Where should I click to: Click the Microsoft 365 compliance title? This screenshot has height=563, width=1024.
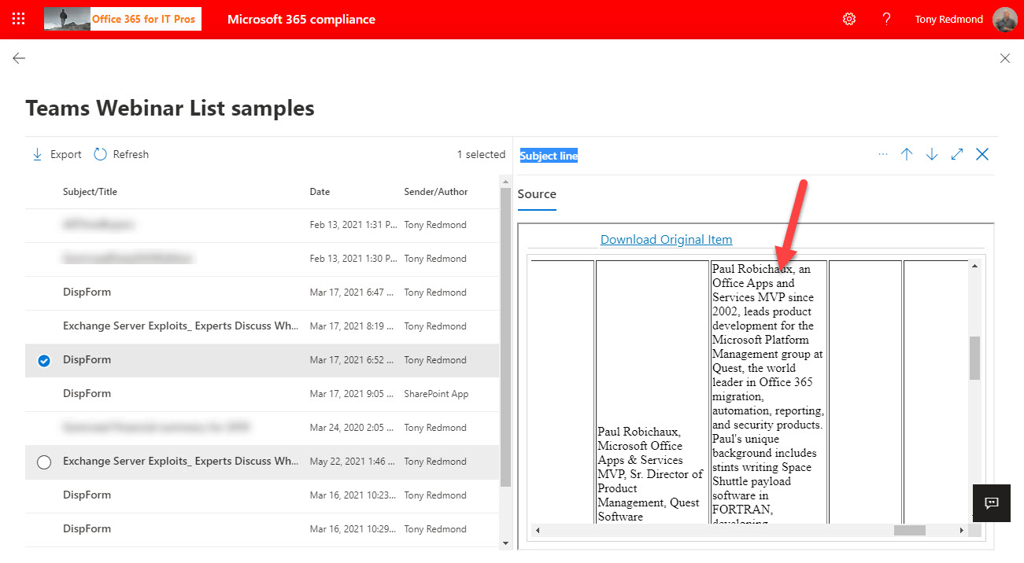tap(301, 19)
